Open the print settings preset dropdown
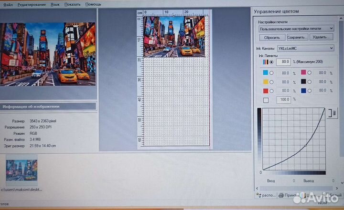The height and width of the screenshot is (210, 344). [x=296, y=29]
